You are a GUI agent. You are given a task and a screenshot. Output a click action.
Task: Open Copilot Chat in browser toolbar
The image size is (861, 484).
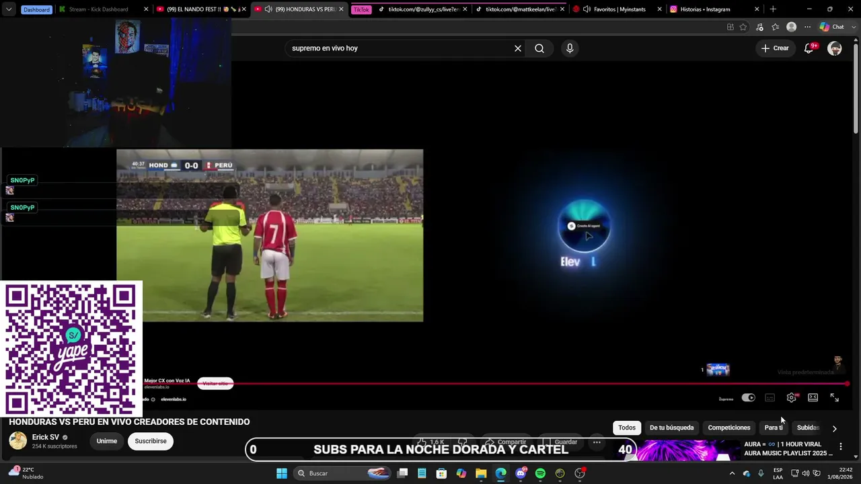pyautogui.click(x=832, y=27)
